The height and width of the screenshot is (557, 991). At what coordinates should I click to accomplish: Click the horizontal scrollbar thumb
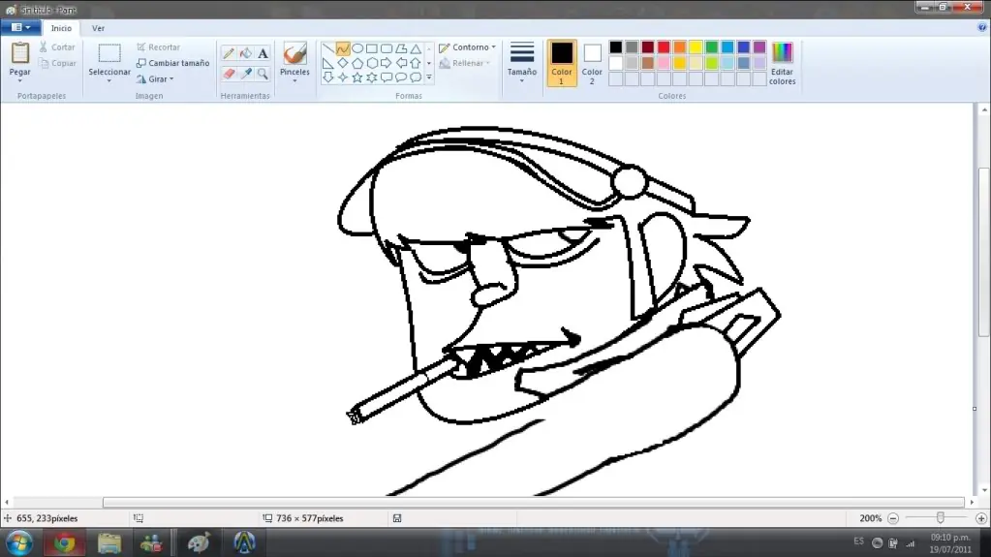tap(534, 503)
